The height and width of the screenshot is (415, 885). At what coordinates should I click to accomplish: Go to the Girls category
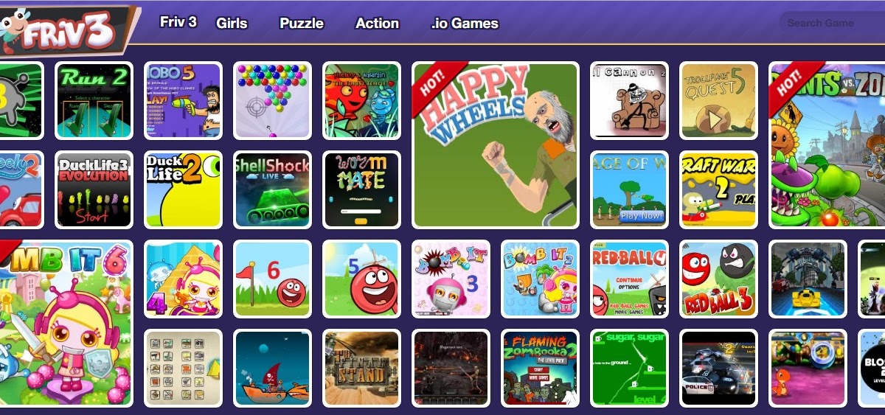pyautogui.click(x=232, y=23)
